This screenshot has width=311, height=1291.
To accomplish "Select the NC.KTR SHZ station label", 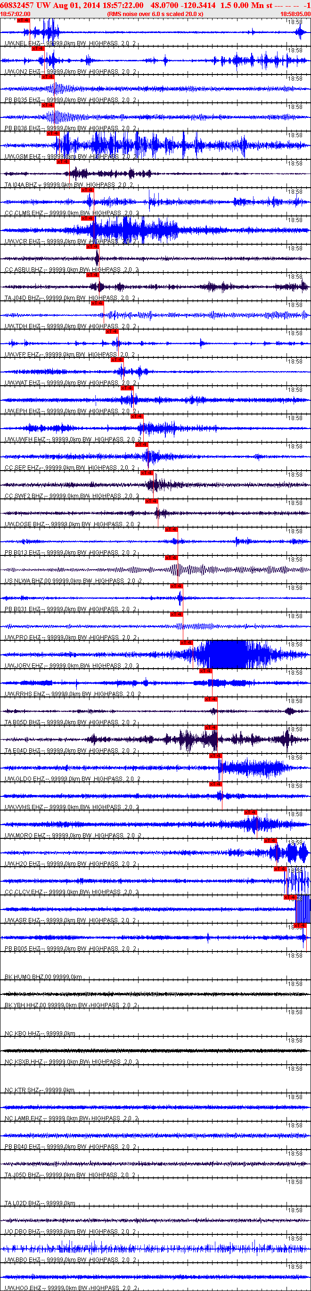I will (x=23, y=1090).
